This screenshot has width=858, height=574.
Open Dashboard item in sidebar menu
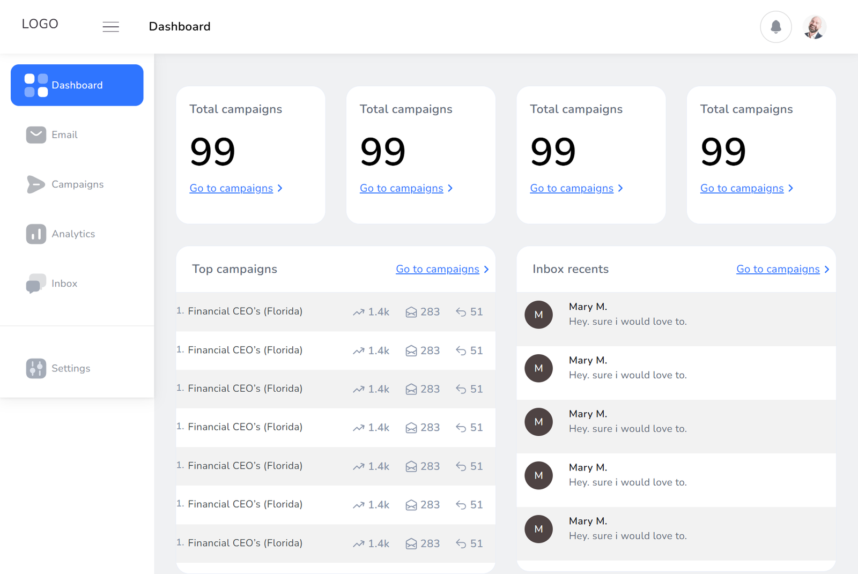click(x=77, y=86)
